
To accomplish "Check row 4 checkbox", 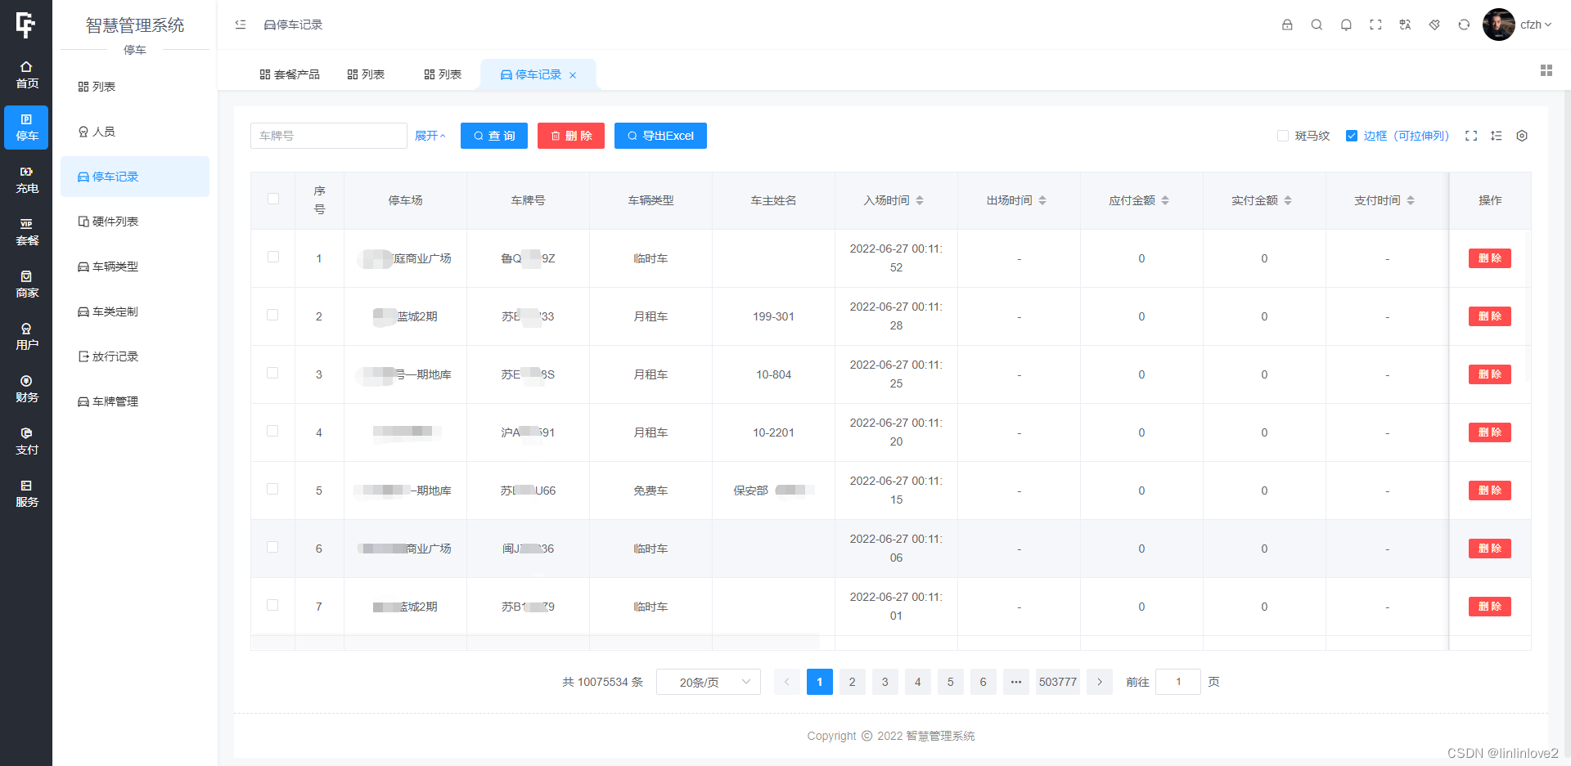I will point(273,431).
